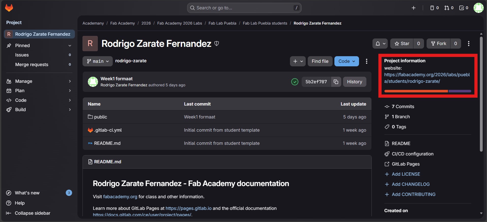Image resolution: width=487 pixels, height=222 pixels.
Task: Open the README.md preview header link
Action: [108, 162]
